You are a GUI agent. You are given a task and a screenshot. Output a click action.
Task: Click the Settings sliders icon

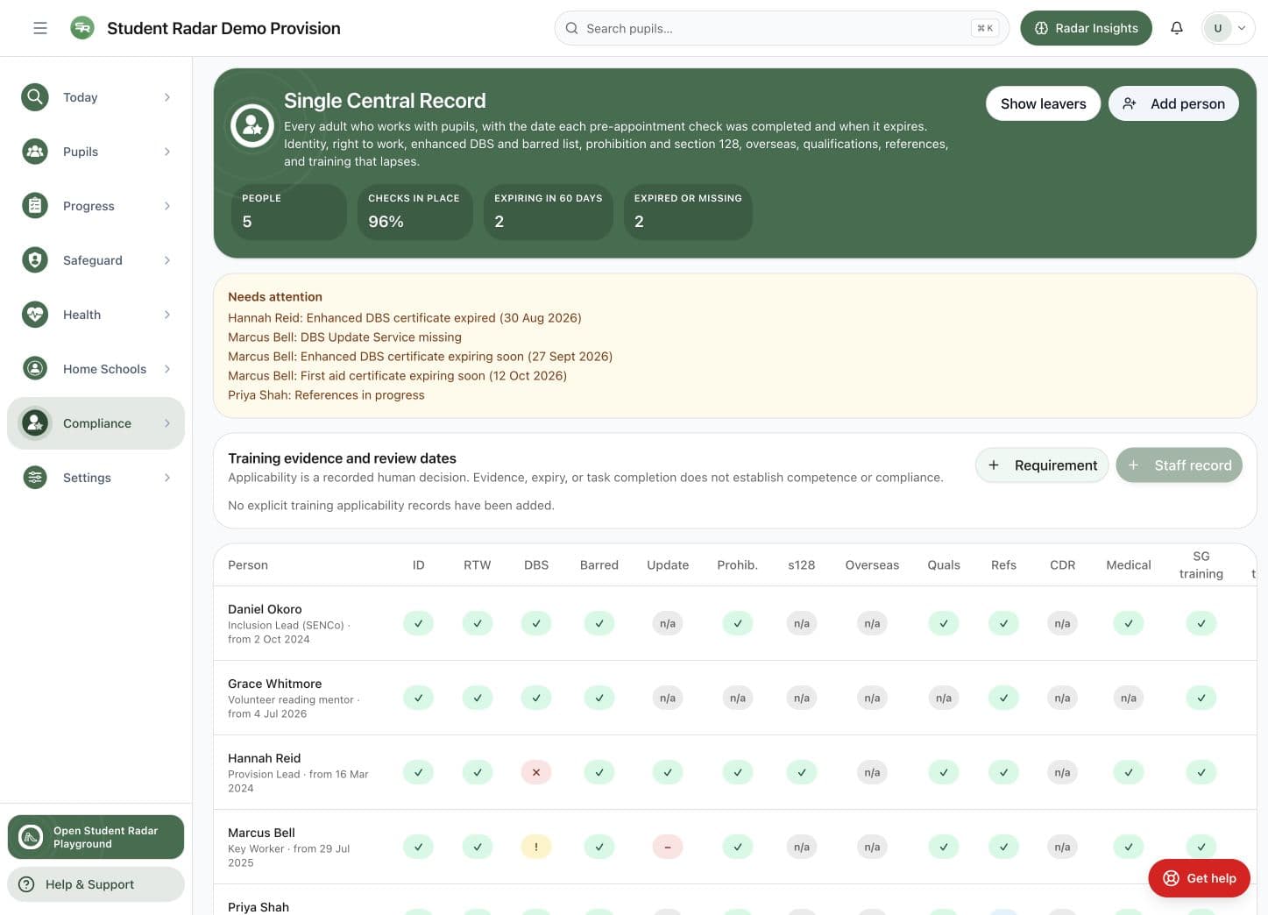35,478
